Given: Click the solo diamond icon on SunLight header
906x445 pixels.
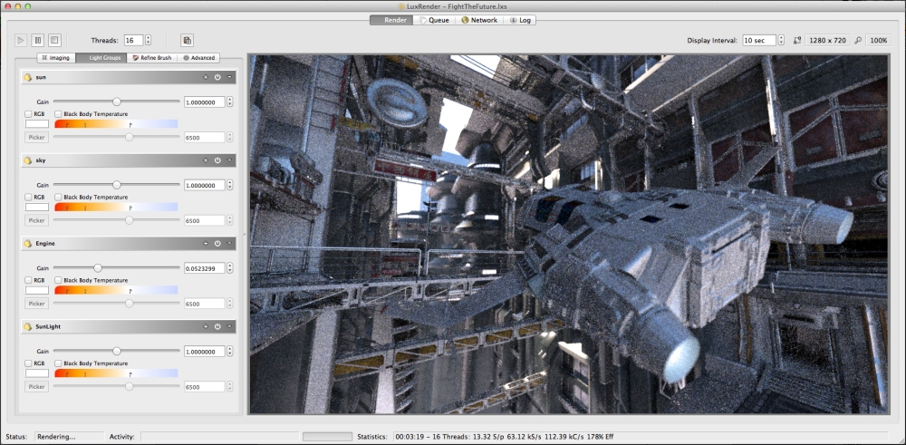Looking at the screenshot, I should click(x=205, y=326).
